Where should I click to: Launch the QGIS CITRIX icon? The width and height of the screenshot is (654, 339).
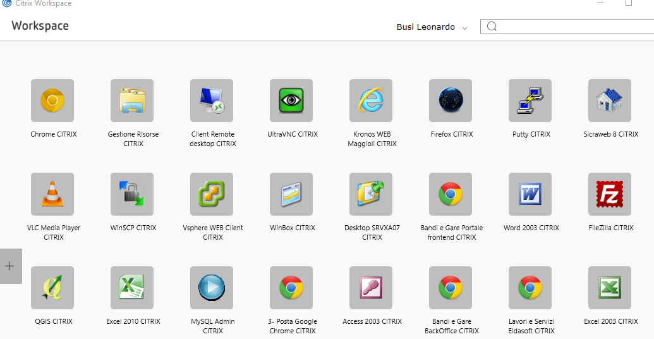tap(52, 288)
